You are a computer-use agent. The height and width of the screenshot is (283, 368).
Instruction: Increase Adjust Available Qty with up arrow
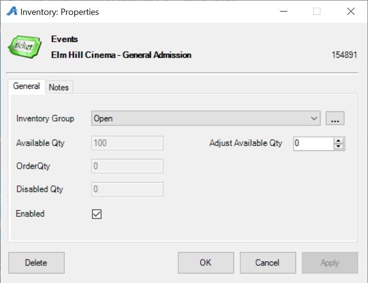click(x=338, y=141)
